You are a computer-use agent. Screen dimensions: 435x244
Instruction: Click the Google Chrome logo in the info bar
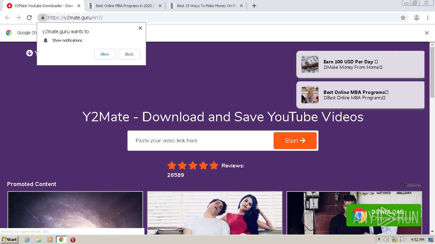(9, 33)
